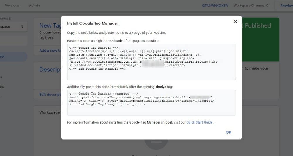Screen dimensions: 293x156
Task: Select the head code snippet box
Action: click(x=151, y=62)
